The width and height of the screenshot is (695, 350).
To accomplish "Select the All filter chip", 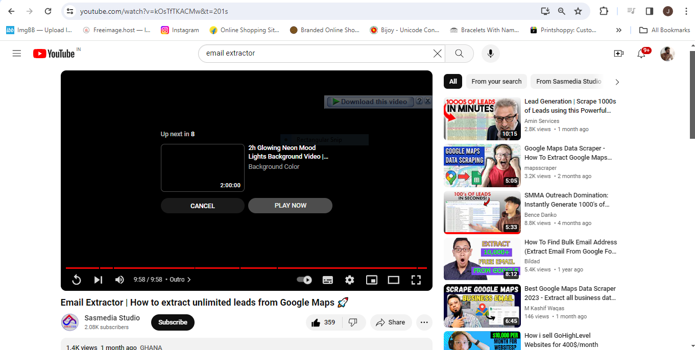I will click(453, 82).
